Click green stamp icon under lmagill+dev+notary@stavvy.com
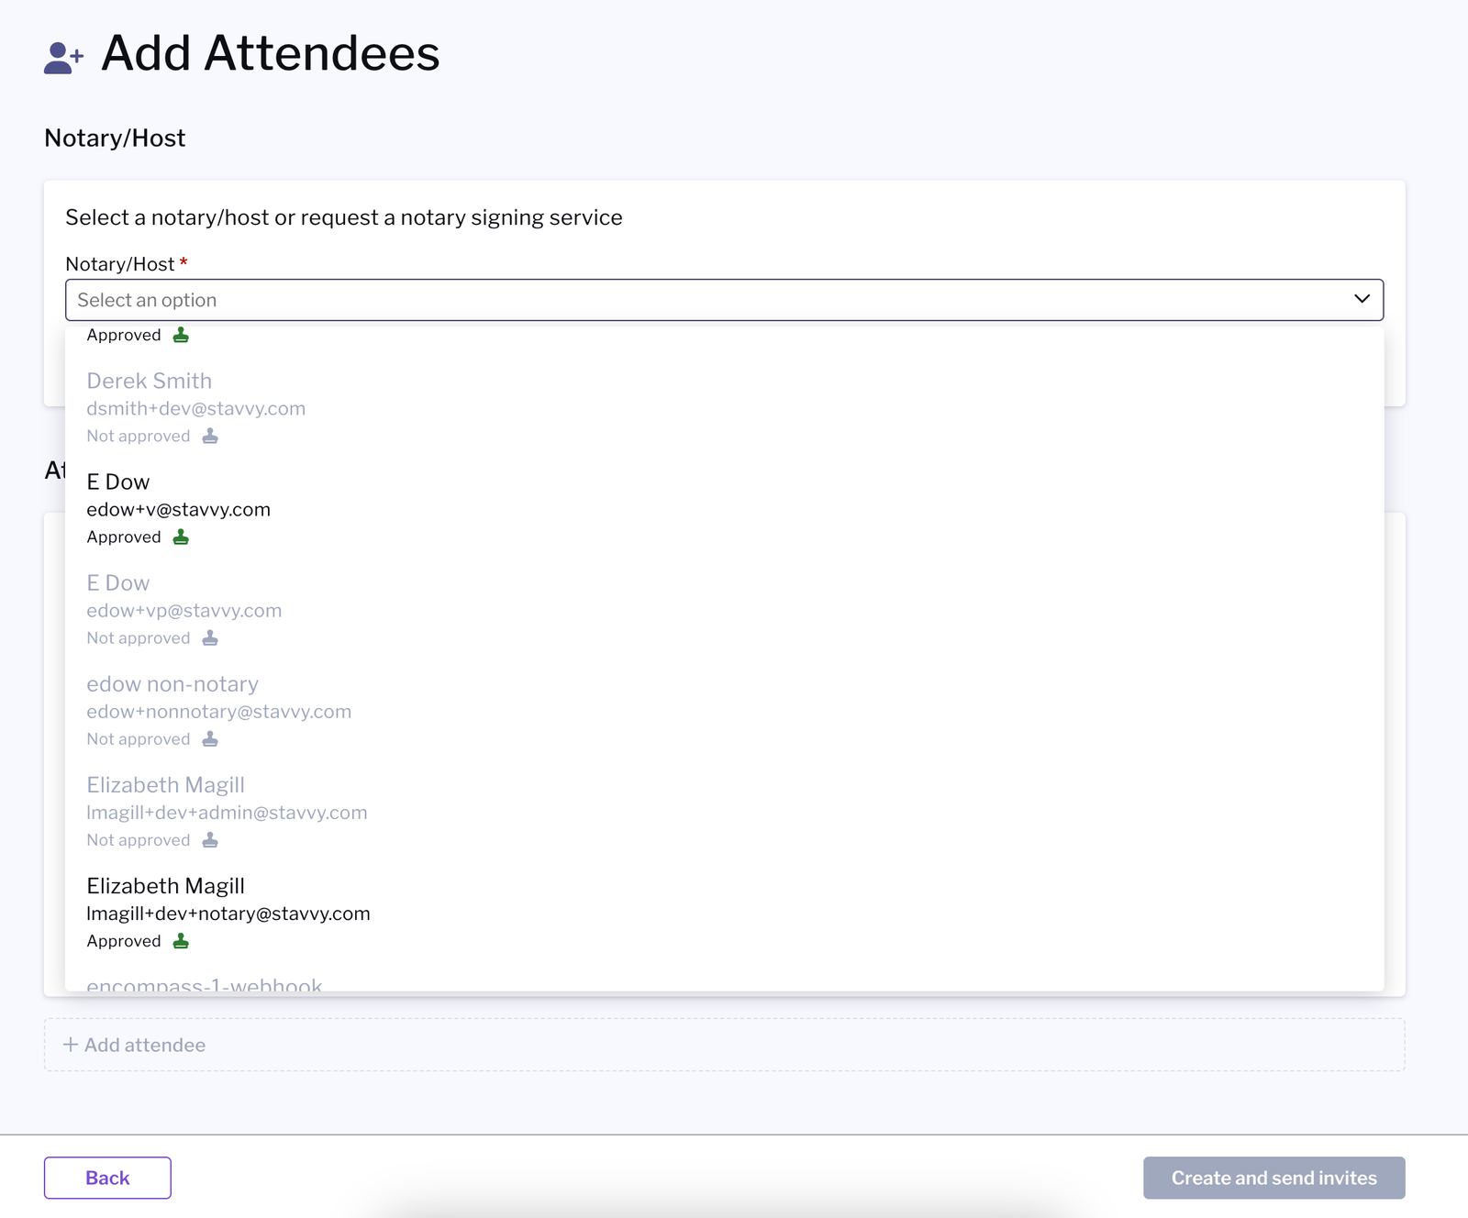This screenshot has height=1218, width=1468. [x=181, y=940]
